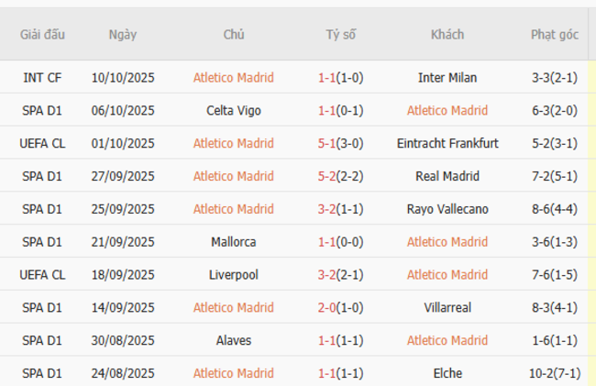Viewport: 596px width, 386px height.
Task: Click the Alaves team name
Action: [x=234, y=341]
